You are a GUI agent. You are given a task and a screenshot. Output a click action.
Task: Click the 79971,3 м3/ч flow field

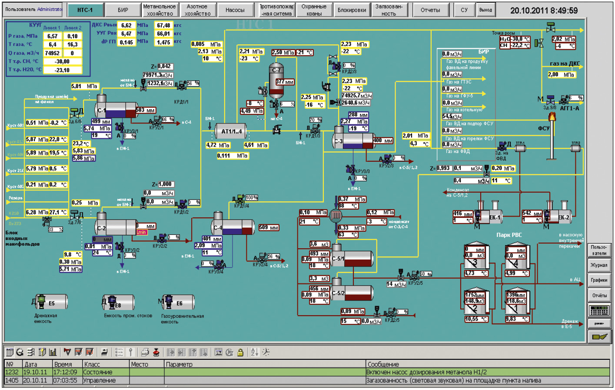pos(158,75)
